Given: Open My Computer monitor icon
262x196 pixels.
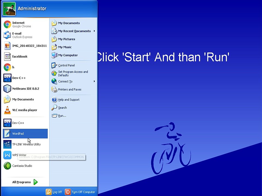Looking at the screenshot, I should tap(54, 55).
